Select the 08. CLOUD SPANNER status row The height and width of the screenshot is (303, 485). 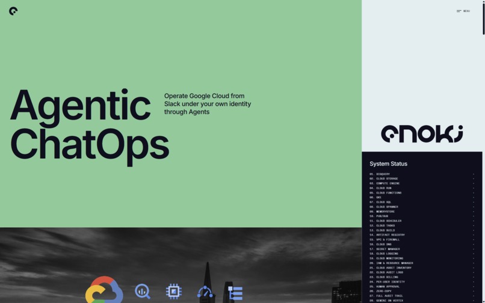(x=422, y=207)
